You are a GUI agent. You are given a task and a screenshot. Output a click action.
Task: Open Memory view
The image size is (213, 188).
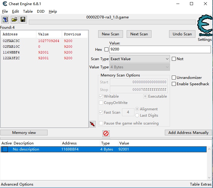24,133
